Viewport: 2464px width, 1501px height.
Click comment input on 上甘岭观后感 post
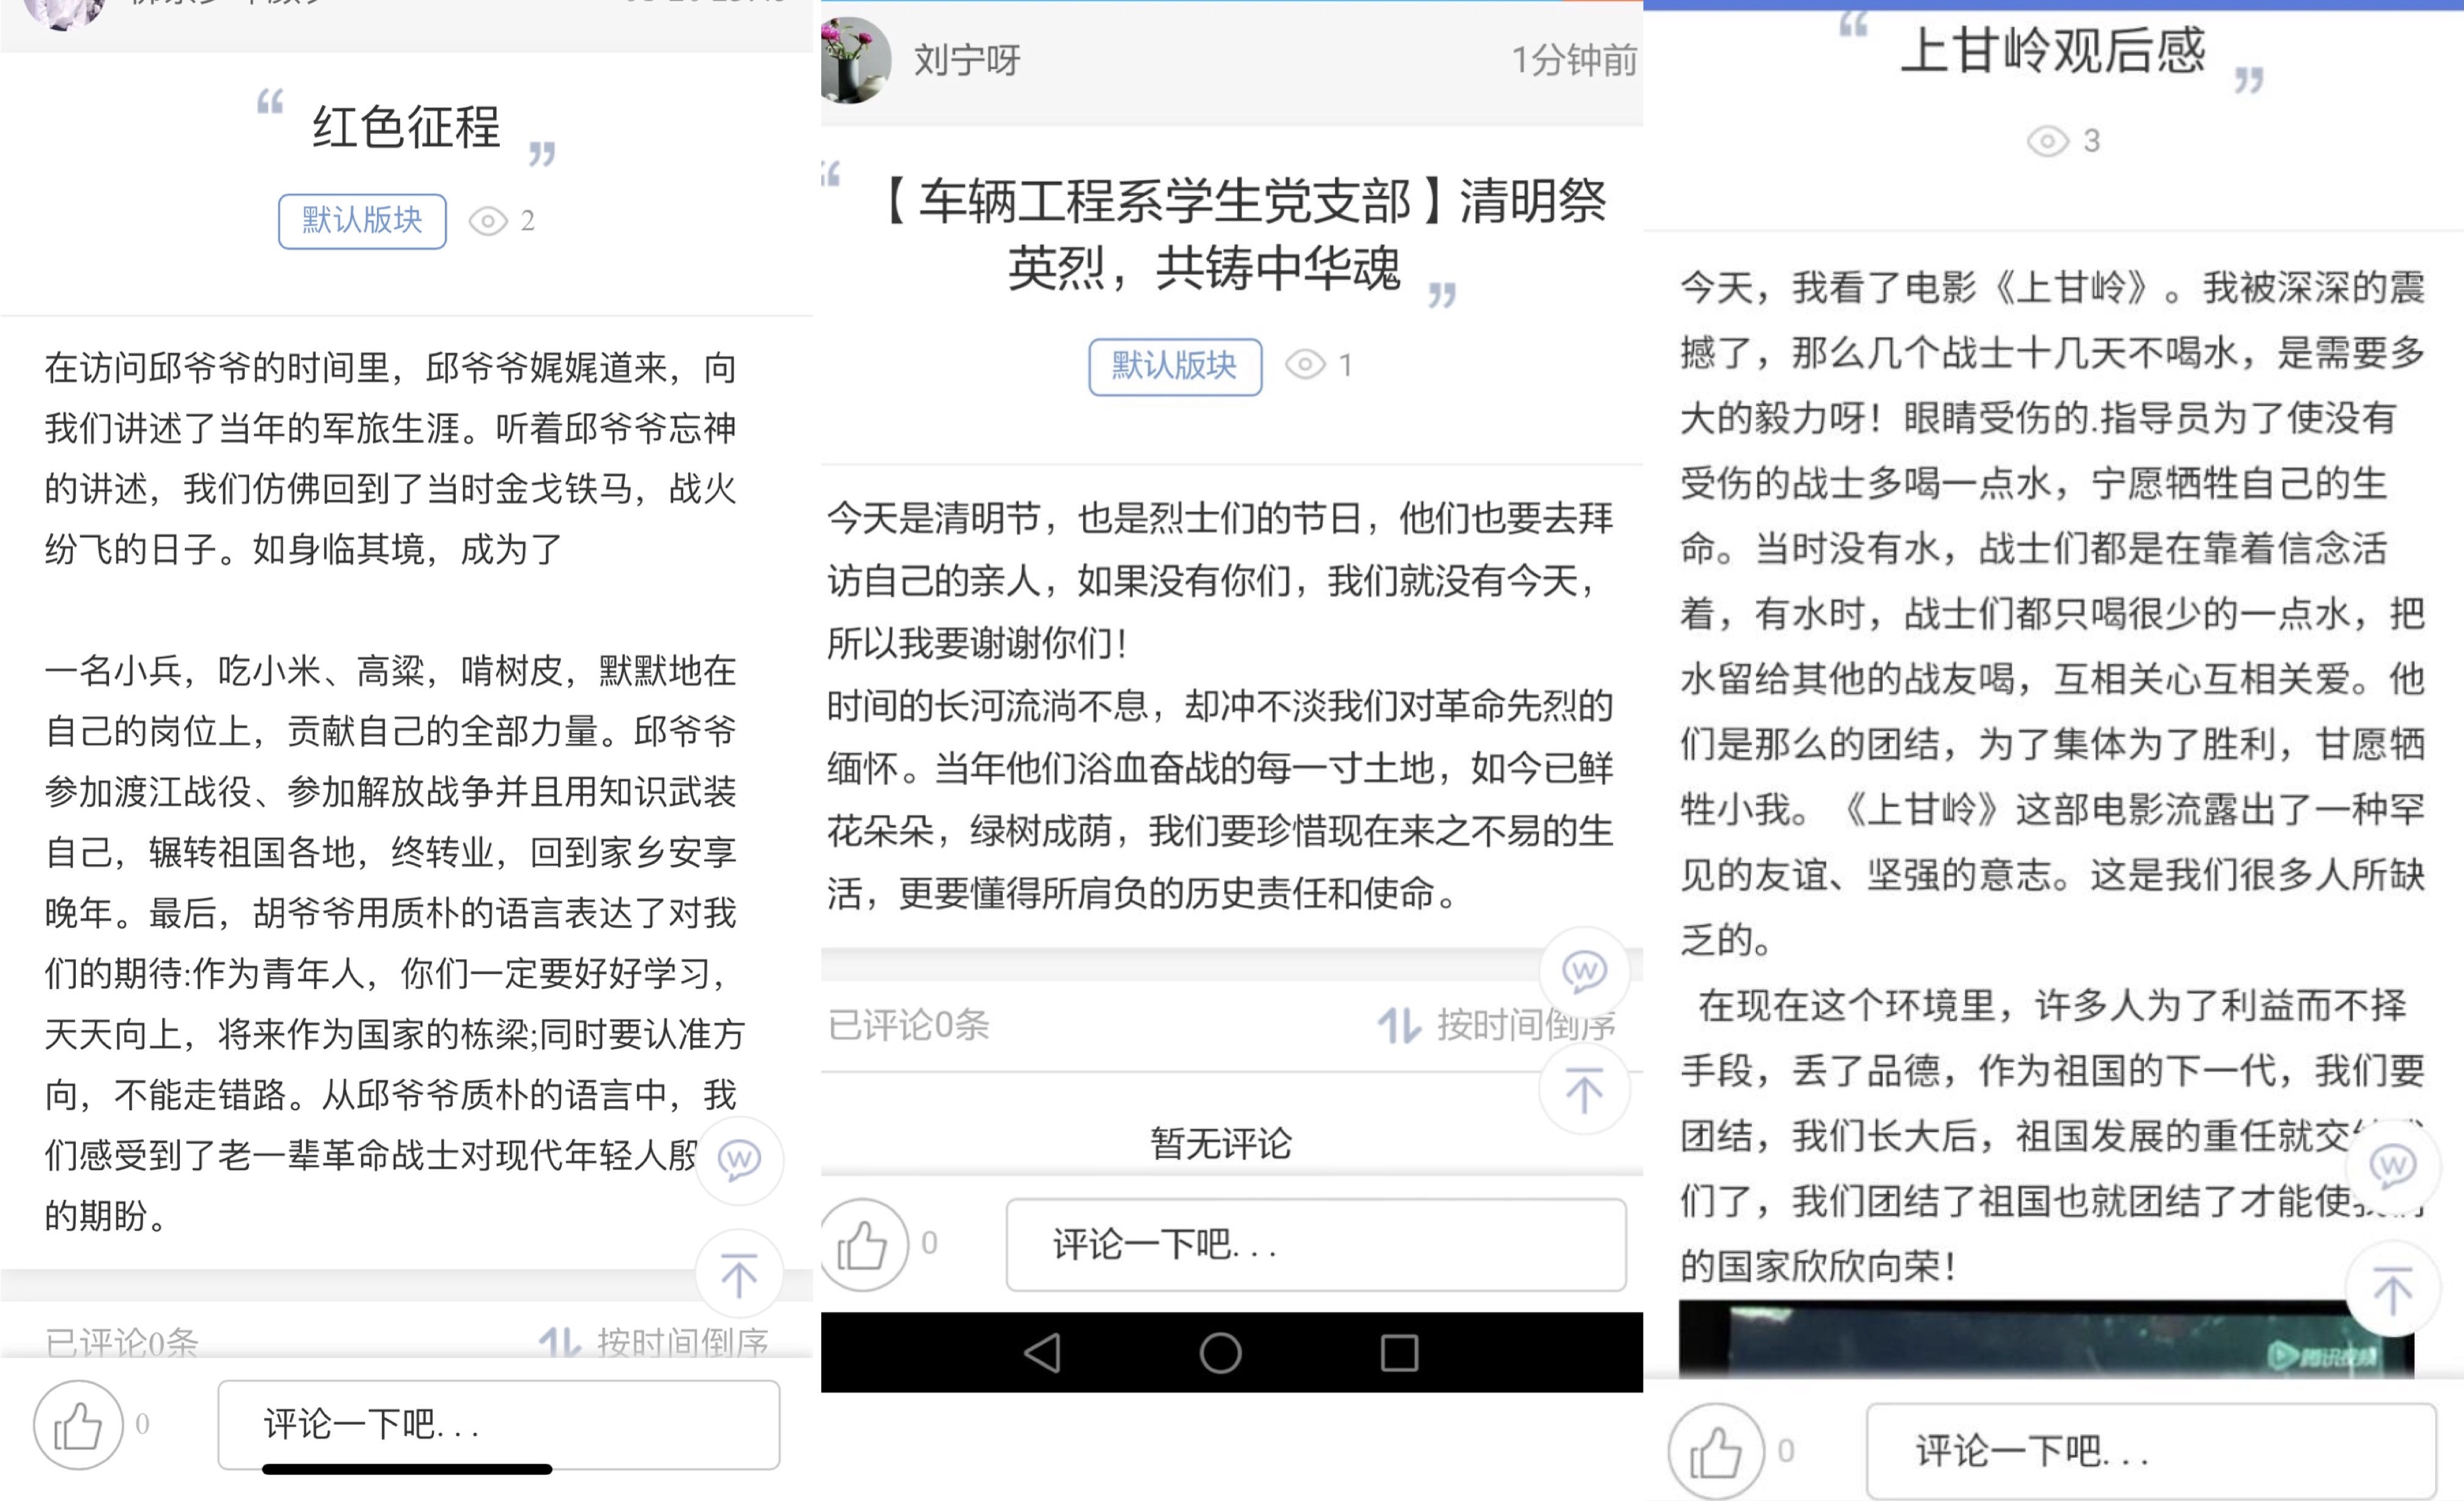click(x=2151, y=1451)
